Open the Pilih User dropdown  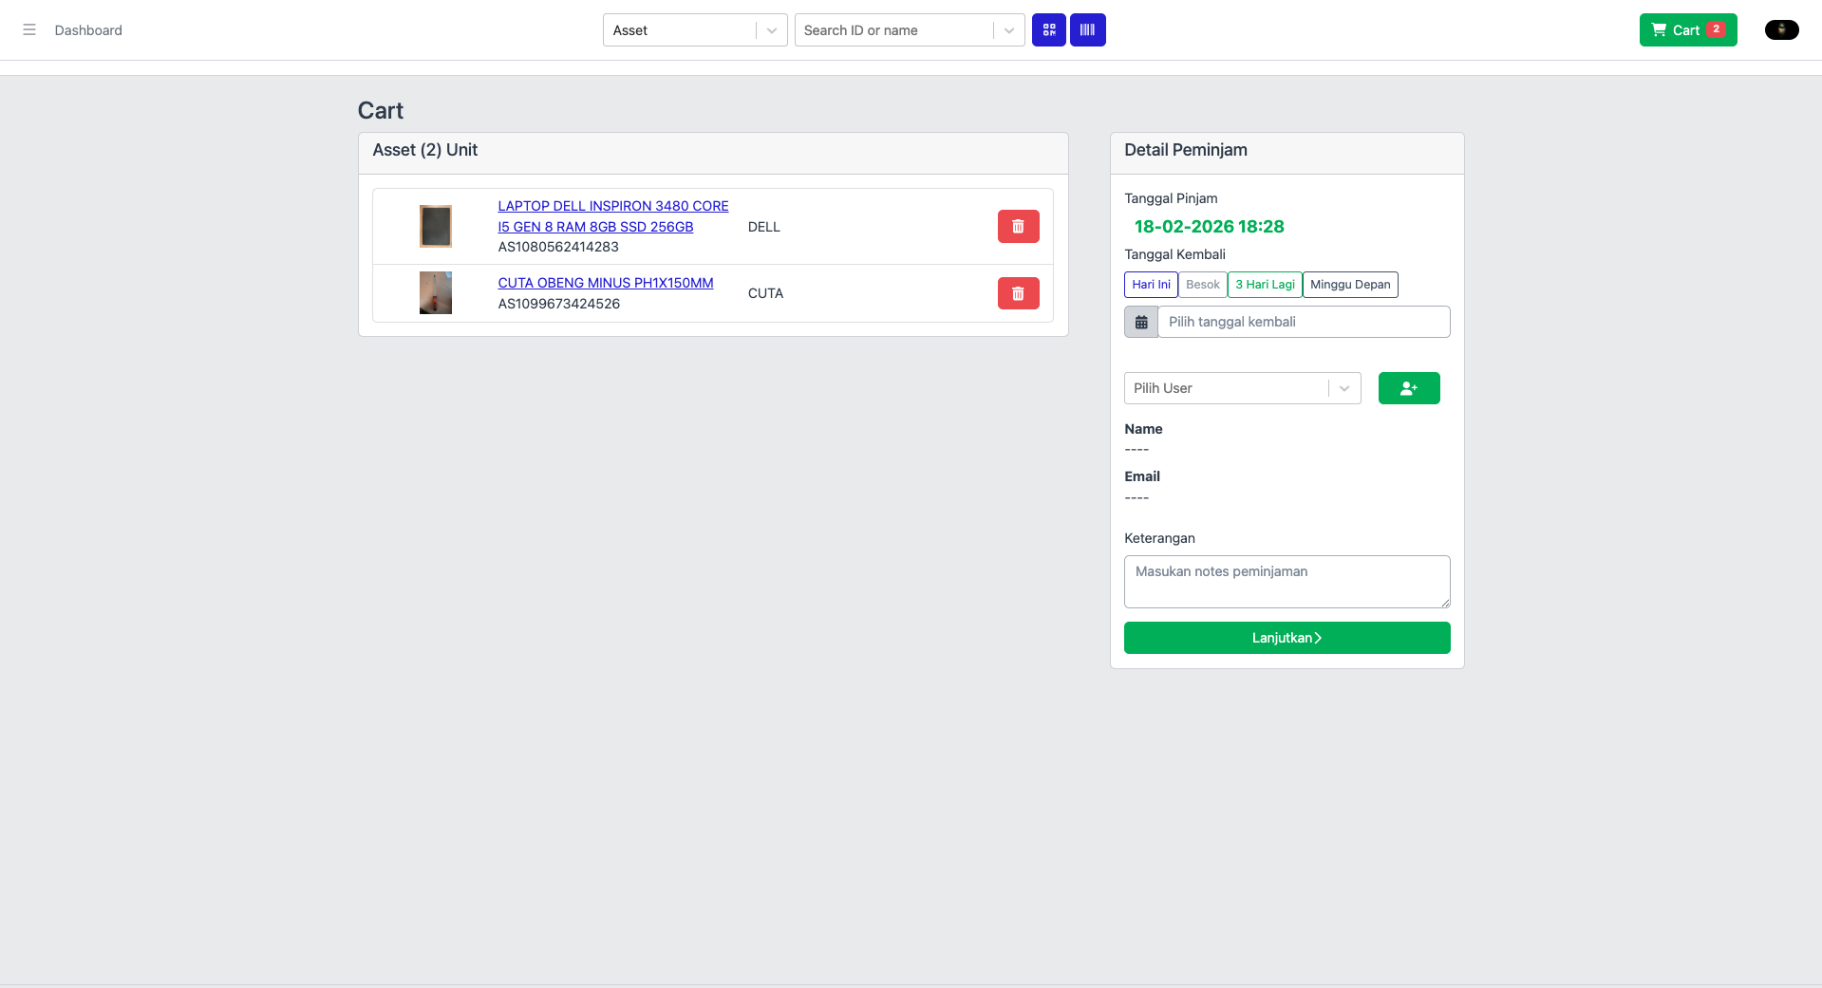(1242, 388)
